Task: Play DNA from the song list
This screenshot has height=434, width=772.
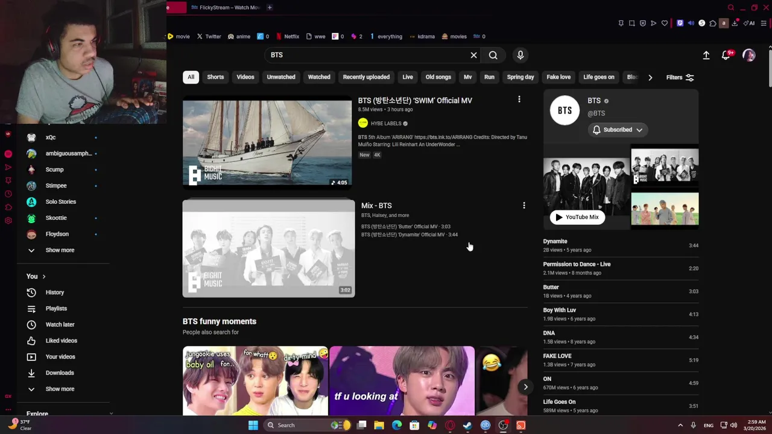Action: coord(621,337)
